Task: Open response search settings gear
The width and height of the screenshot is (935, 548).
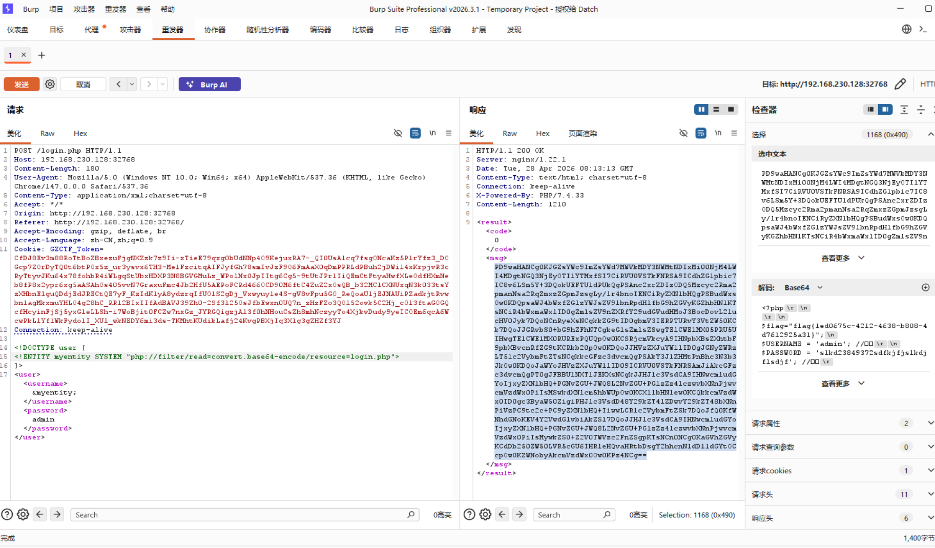Action: point(485,514)
